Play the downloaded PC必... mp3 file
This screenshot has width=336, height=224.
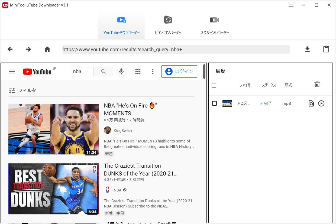pyautogui.click(x=321, y=103)
